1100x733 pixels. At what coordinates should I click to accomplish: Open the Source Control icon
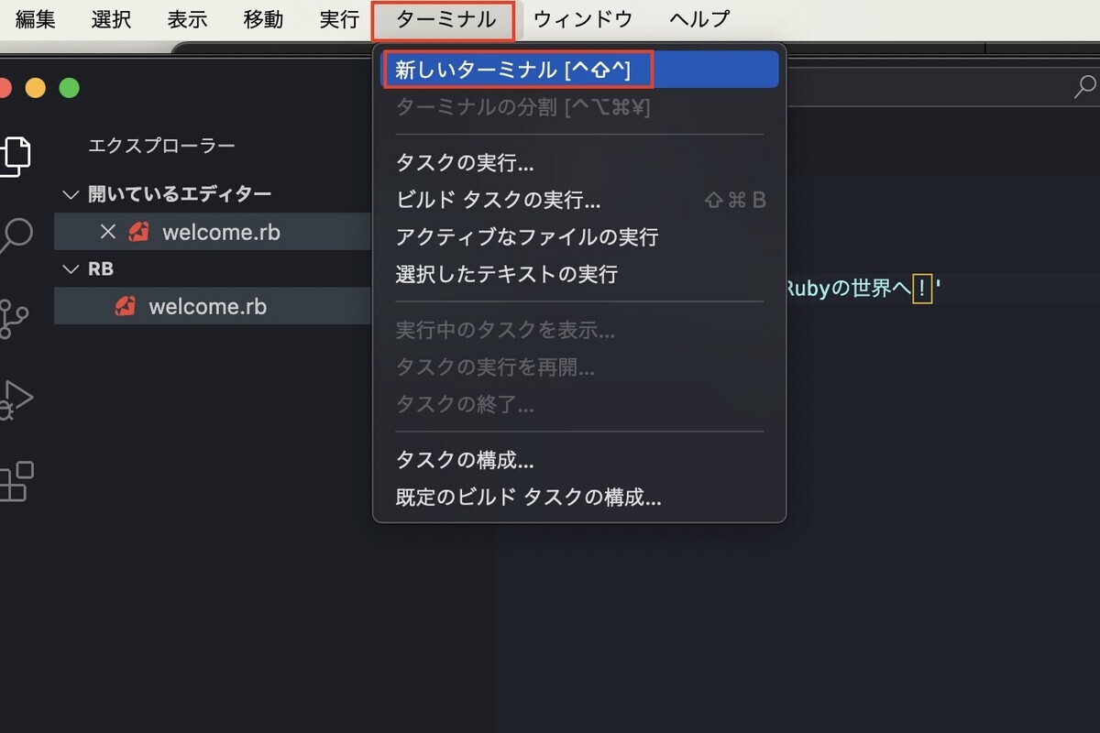[15, 316]
